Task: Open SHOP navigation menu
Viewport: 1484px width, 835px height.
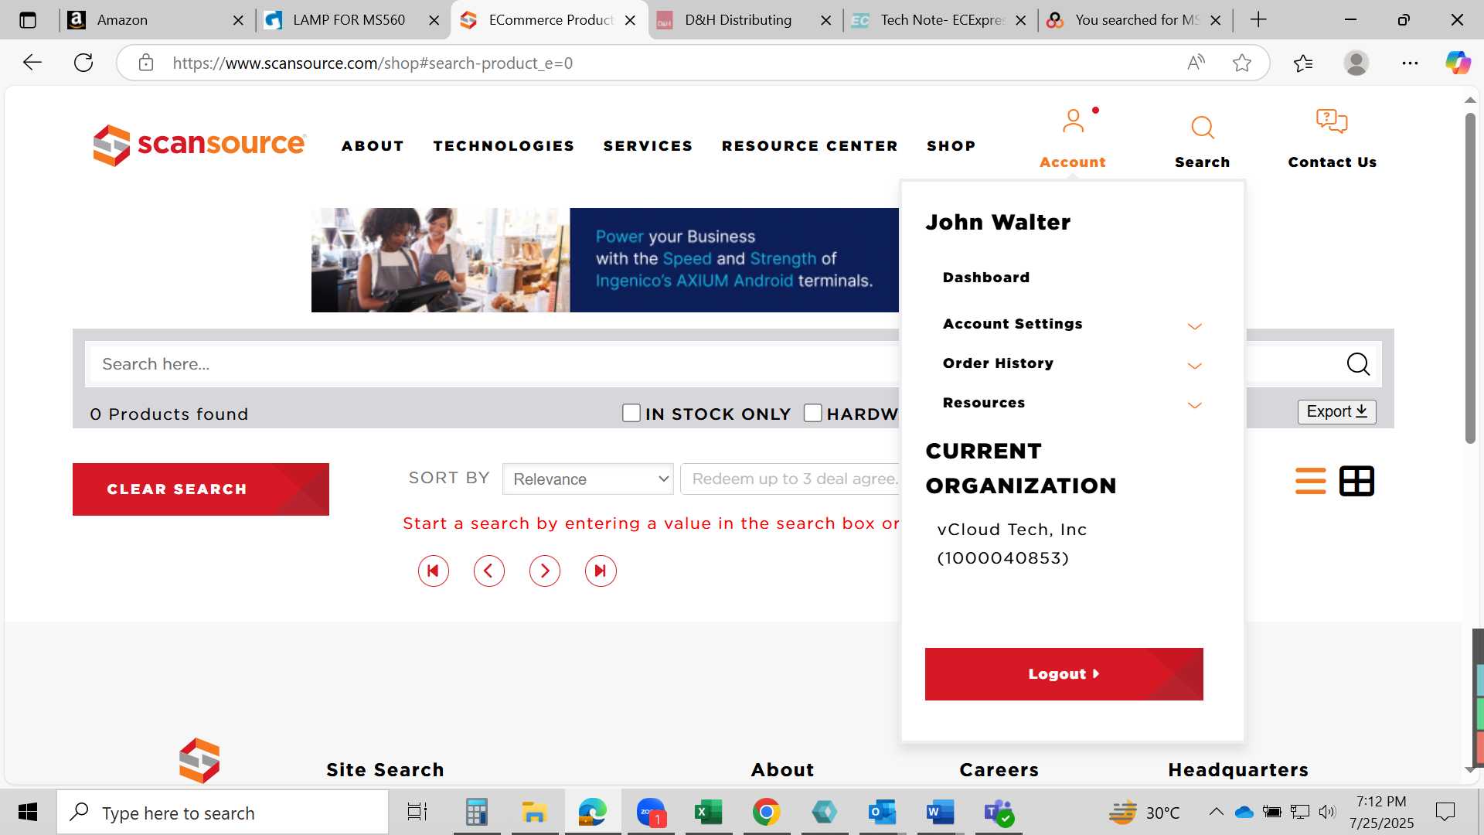Action: (x=951, y=146)
